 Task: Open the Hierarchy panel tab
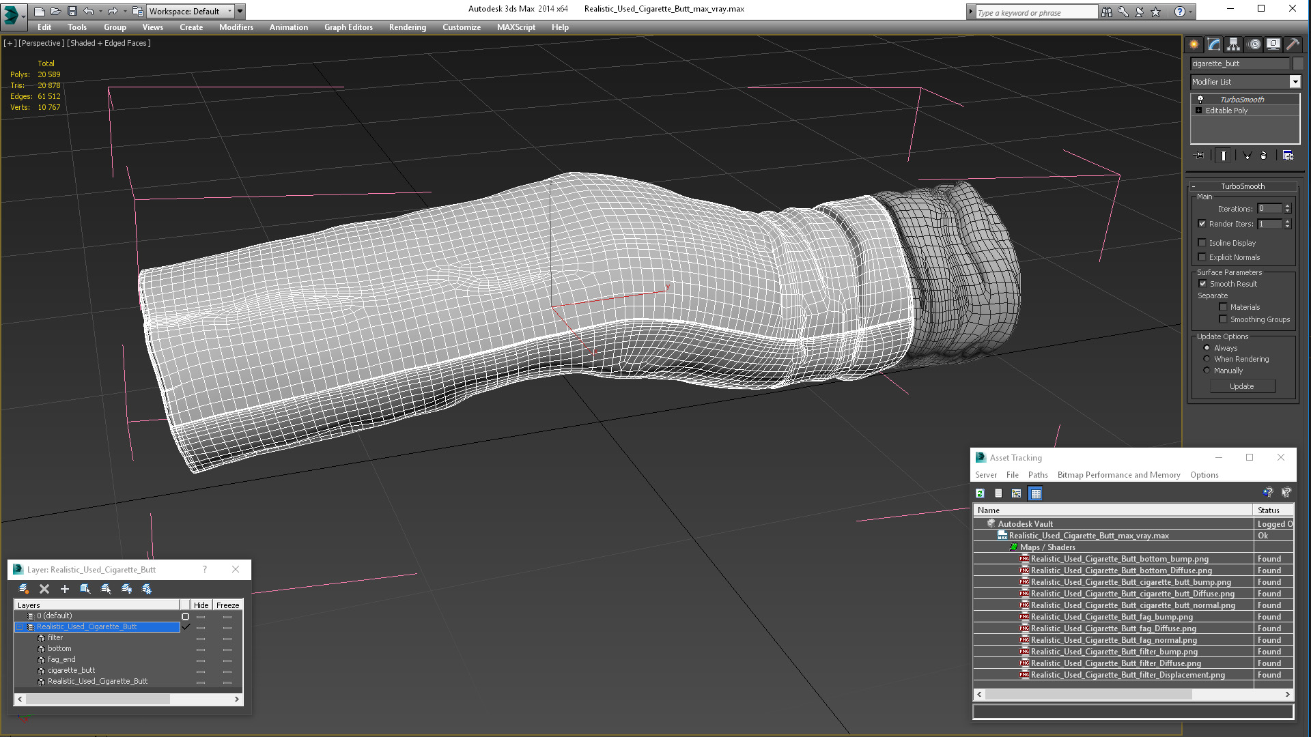coord(1233,44)
